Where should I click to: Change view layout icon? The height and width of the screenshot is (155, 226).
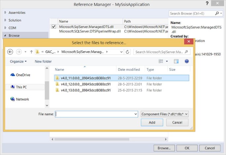tap(161, 61)
